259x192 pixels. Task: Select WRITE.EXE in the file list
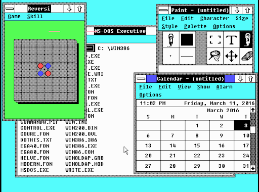pyautogui.click(x=79, y=170)
